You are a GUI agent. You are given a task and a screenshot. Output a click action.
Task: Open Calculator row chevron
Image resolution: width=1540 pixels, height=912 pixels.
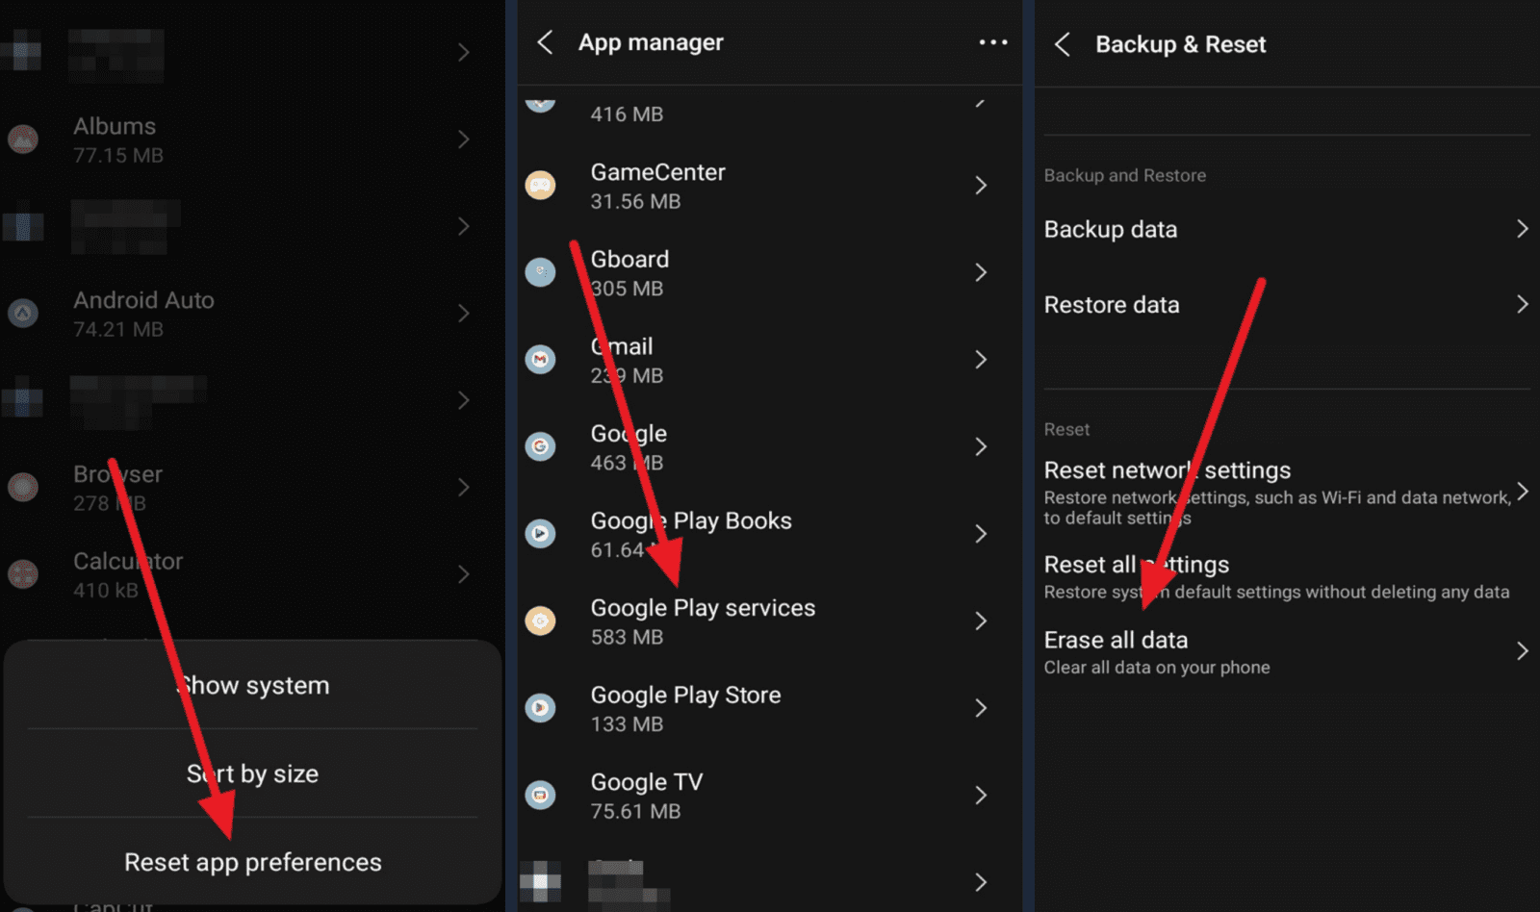tap(464, 574)
